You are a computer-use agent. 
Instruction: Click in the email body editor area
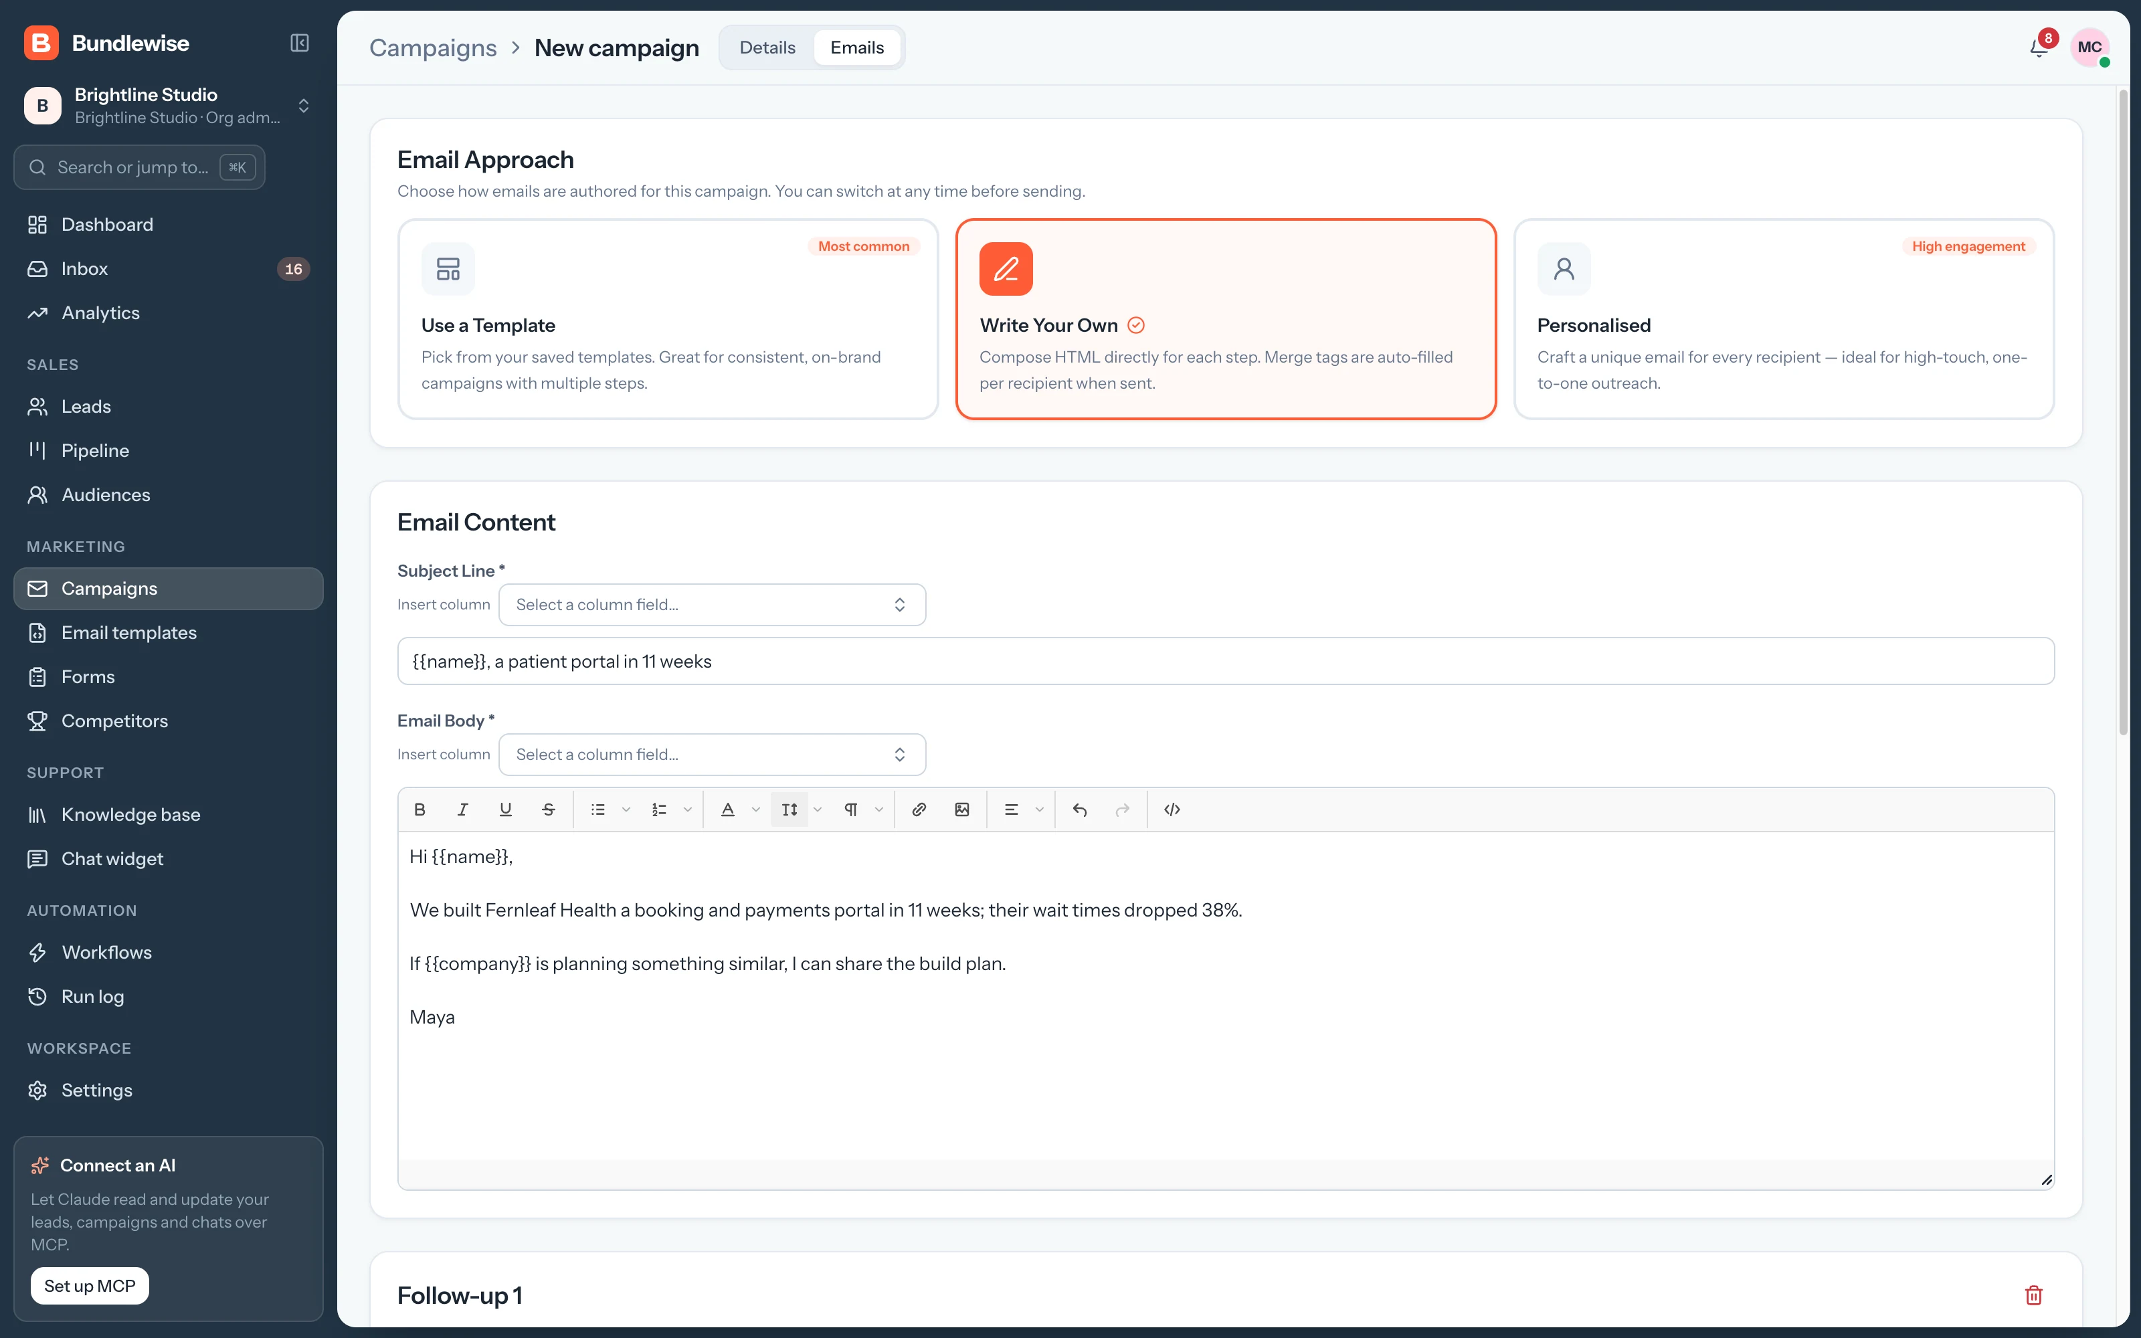coord(1225,995)
